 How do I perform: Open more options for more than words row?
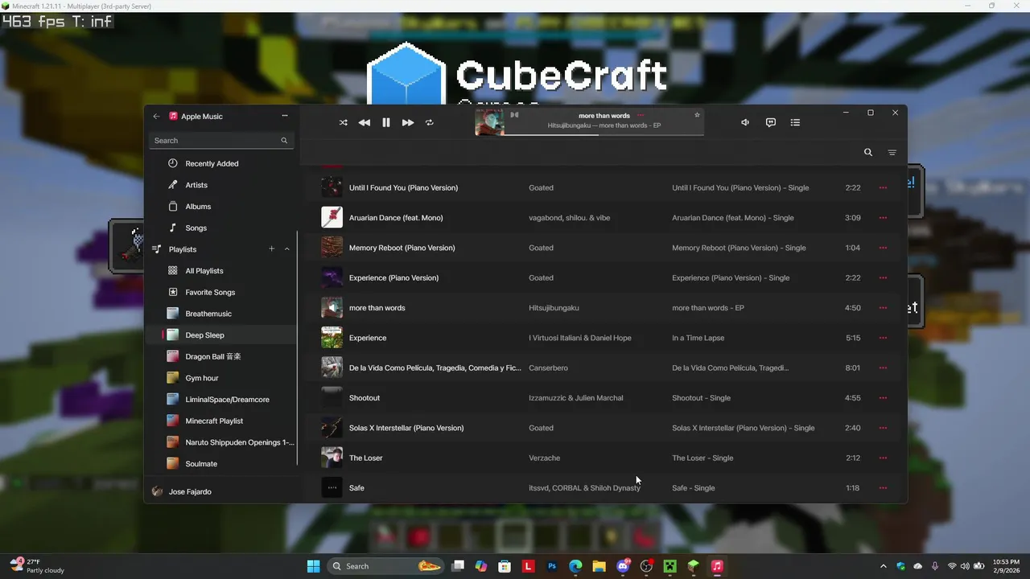point(883,308)
